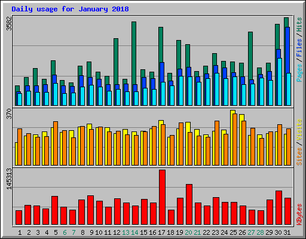
Task: Click weekend day 6 label
Action: click(x=65, y=232)
